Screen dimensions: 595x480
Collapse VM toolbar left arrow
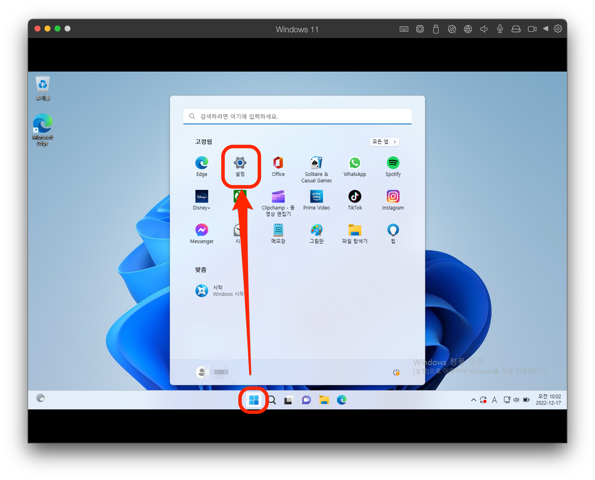pos(545,29)
